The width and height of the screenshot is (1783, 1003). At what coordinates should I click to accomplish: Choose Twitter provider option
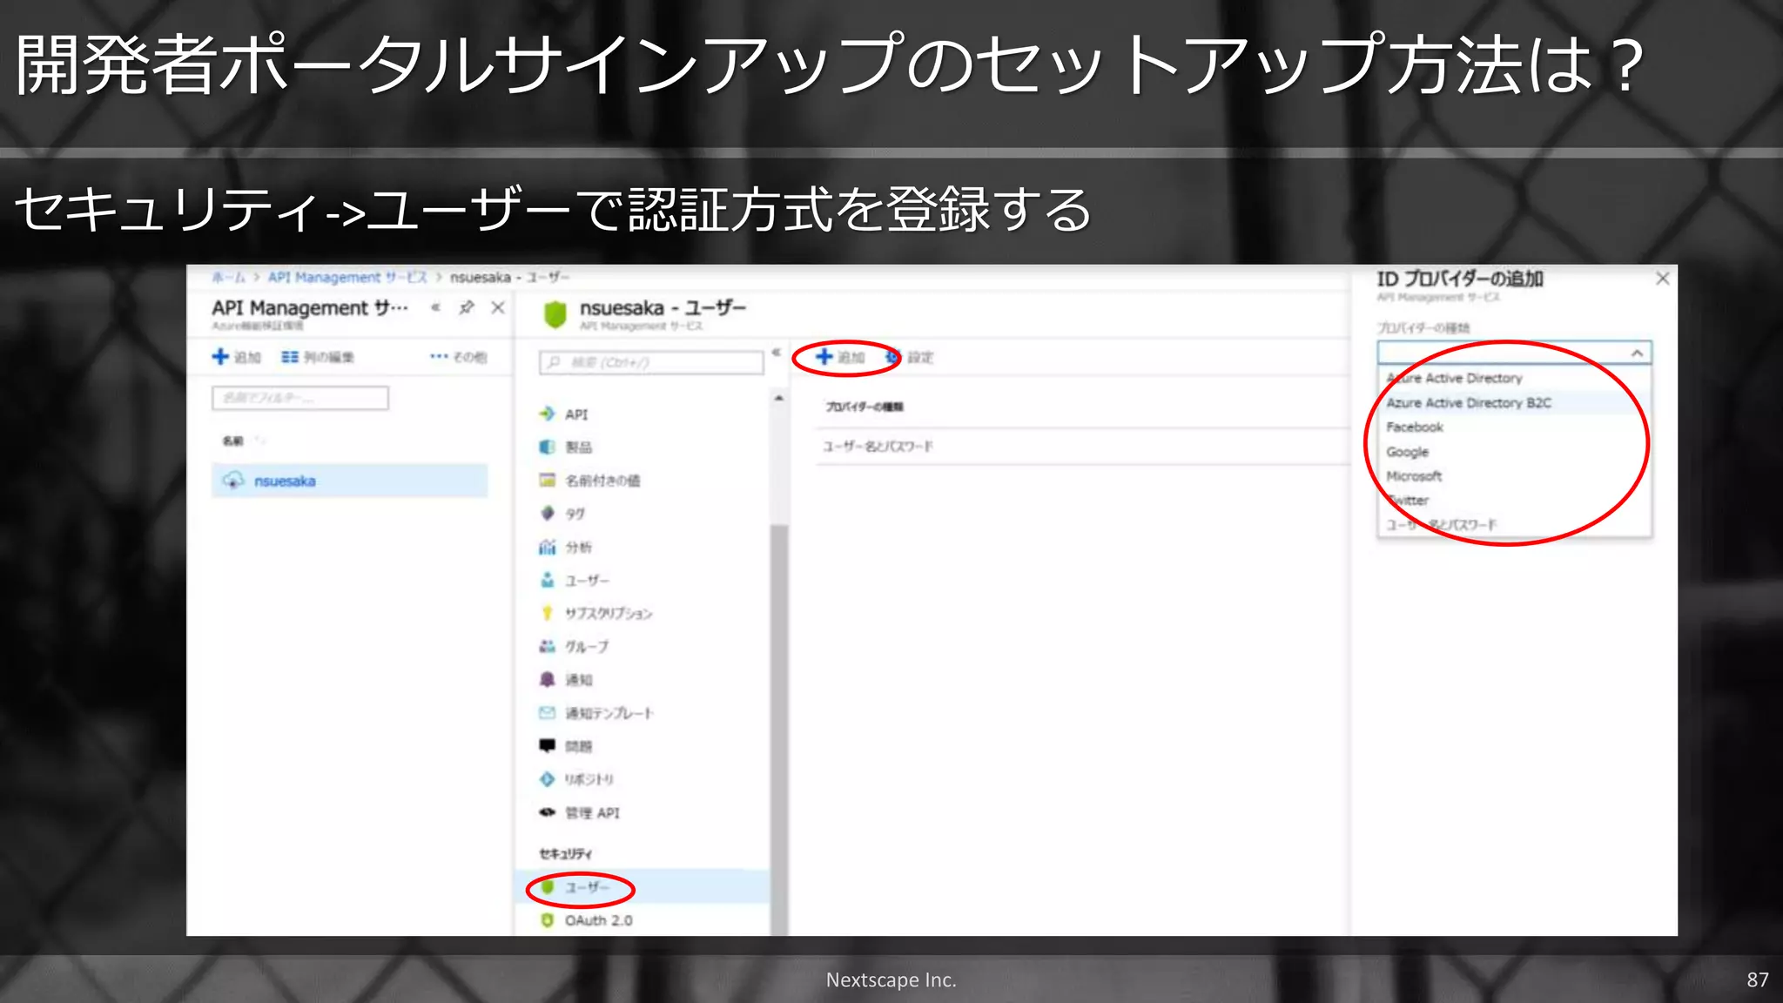click(1514, 501)
